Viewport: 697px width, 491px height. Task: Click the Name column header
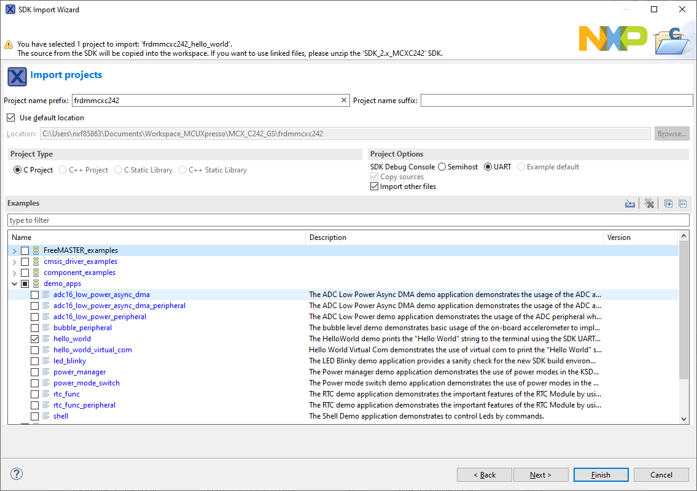tap(157, 238)
